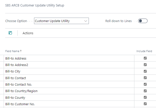Uncheck Include Field for Bill-to City
156x108 pixels.
pyautogui.click(x=145, y=71)
